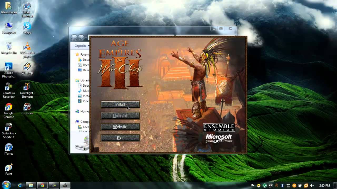Open the Website link button
Screen dimensions: 337x189
pos(120,127)
